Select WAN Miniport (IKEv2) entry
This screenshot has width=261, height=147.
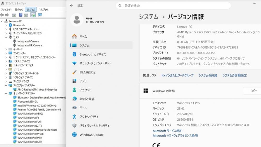pyautogui.click(x=30, y=113)
